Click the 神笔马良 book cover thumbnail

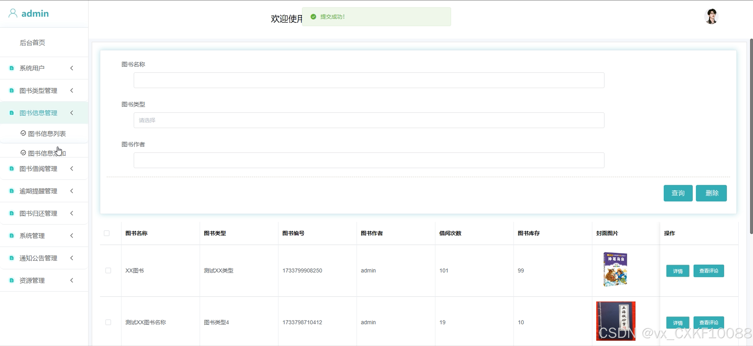(x=615, y=269)
